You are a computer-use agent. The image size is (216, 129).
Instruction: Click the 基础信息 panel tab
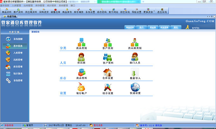(35, 32)
